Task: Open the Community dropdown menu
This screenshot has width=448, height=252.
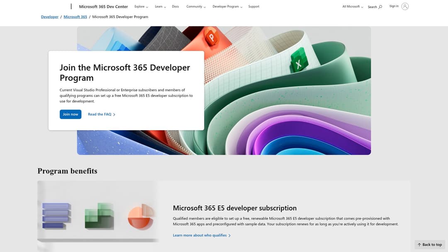Action: (x=196, y=7)
